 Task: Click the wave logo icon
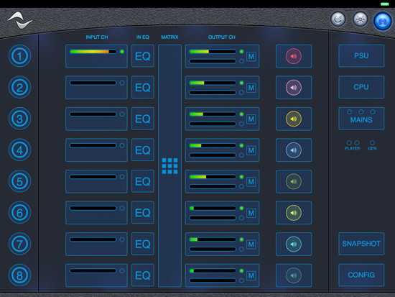(x=19, y=20)
